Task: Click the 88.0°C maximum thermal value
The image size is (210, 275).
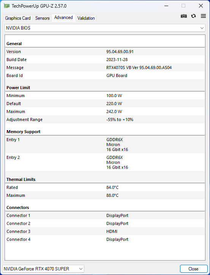Action: click(x=112, y=195)
